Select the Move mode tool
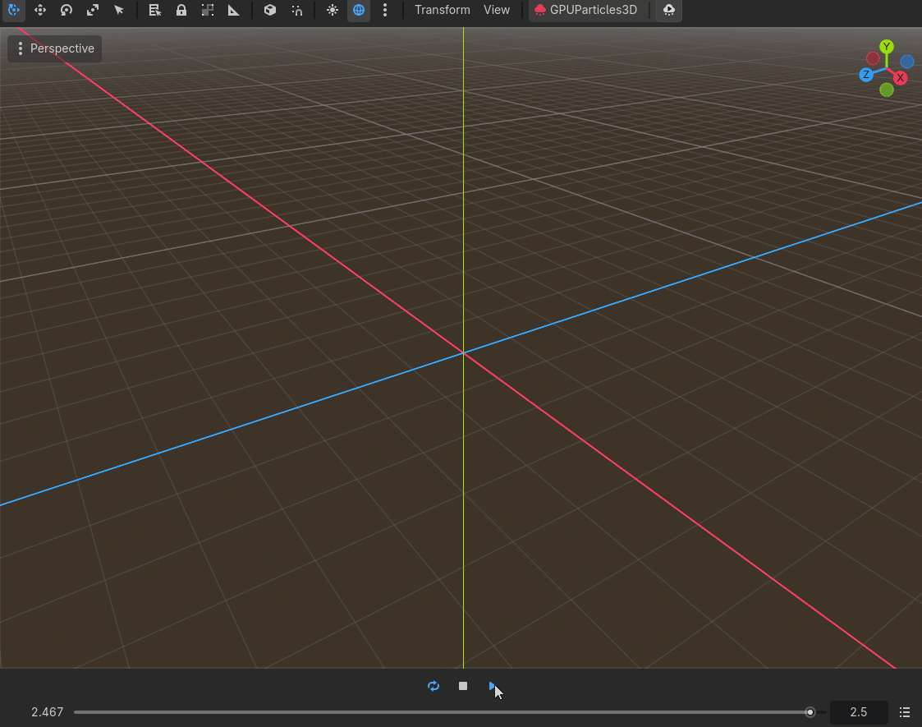922x727 pixels. tap(40, 10)
